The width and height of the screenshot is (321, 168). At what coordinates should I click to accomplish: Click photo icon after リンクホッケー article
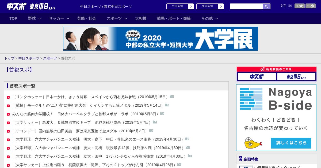click(172, 97)
